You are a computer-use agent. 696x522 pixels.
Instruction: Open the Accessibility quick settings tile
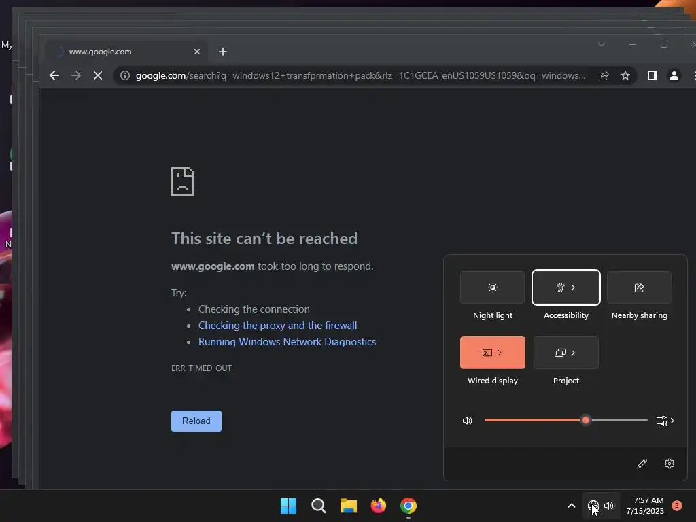coord(566,288)
